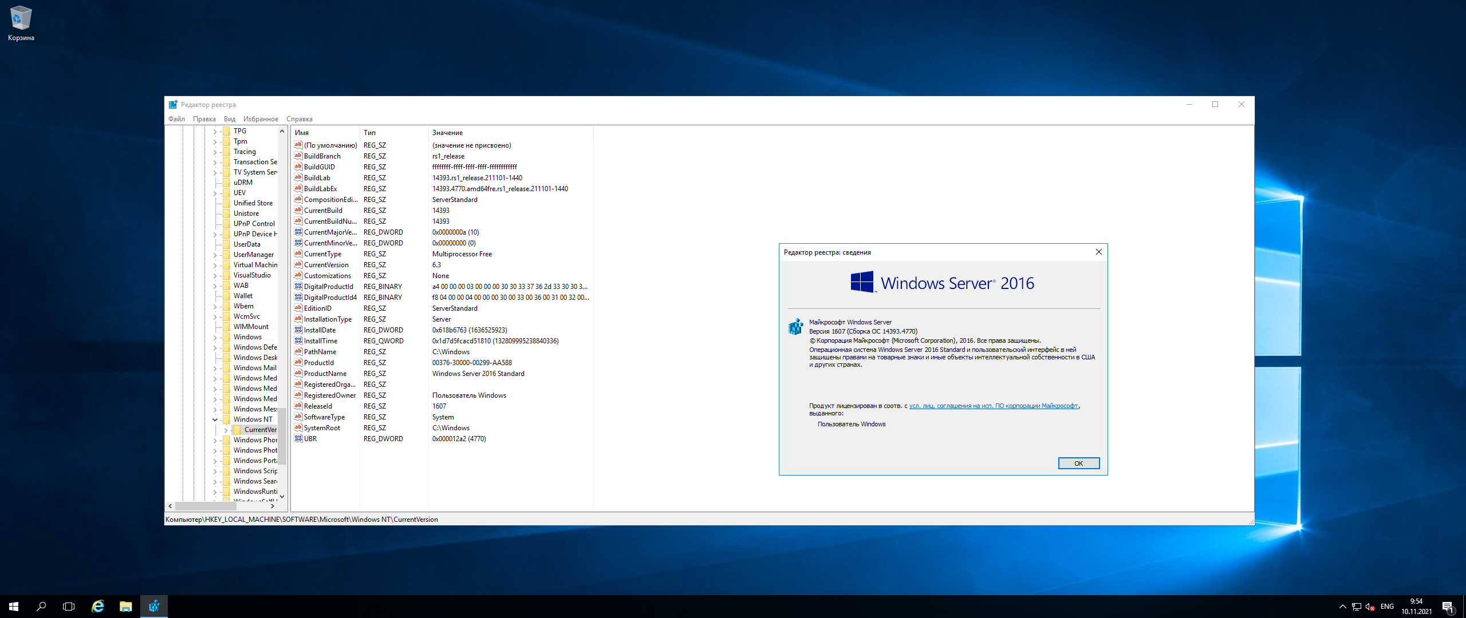This screenshot has width=1466, height=618.
Task: Click the tree horizontal scrollbar right arrow
Action: [273, 506]
